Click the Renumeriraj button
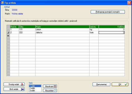Viewport: 132px width, 94px height. point(101,84)
